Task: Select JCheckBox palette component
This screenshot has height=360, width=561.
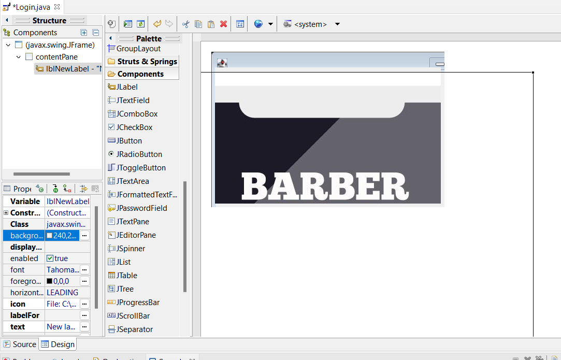Action: coord(130,127)
